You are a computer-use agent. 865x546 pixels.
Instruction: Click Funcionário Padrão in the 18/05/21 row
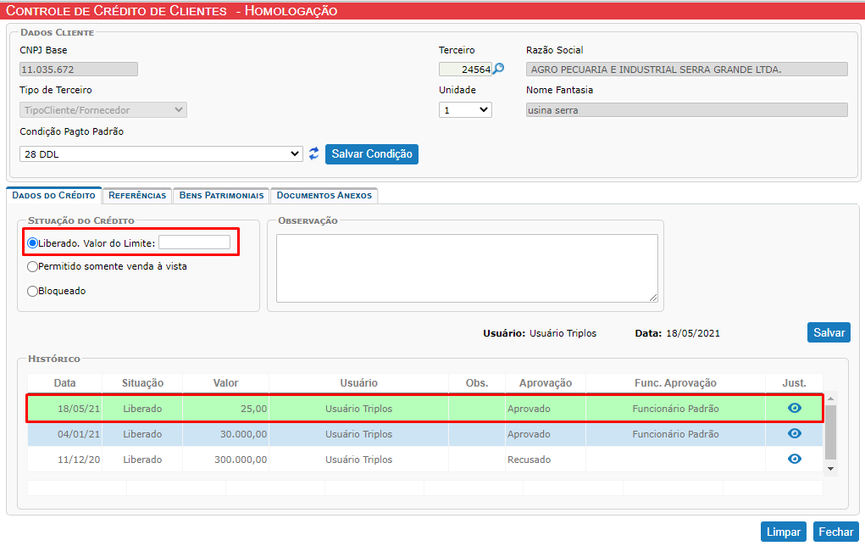pos(675,409)
